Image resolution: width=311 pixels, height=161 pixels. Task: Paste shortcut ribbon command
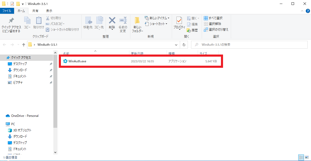coord(62,29)
